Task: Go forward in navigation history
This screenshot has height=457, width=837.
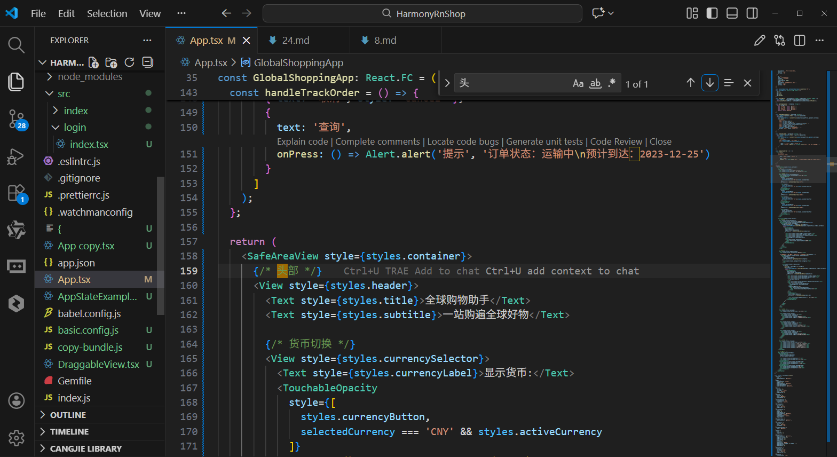Action: click(247, 13)
